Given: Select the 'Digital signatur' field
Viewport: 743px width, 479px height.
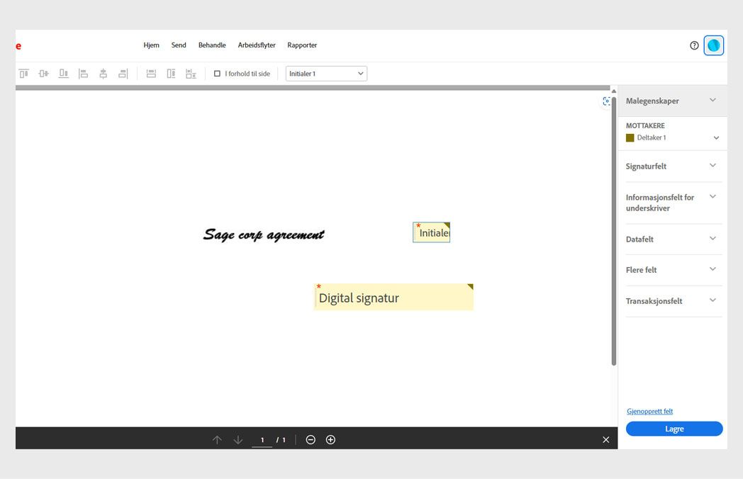Looking at the screenshot, I should coord(393,297).
